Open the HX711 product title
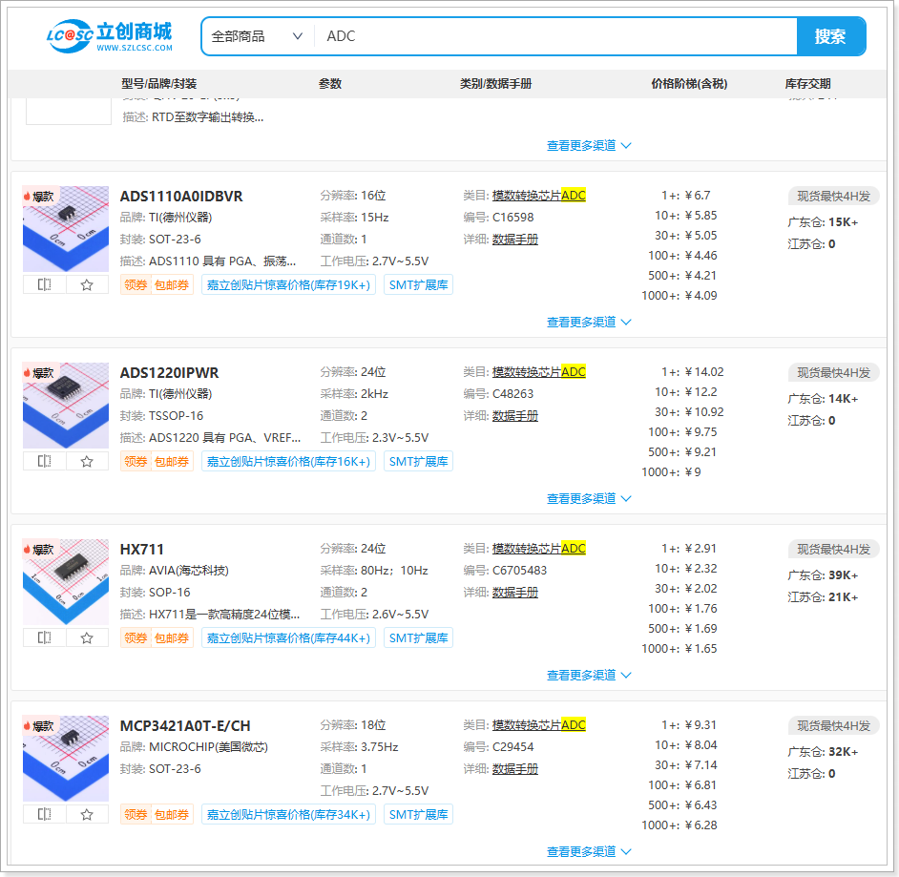This screenshot has height=877, width=899. (141, 549)
